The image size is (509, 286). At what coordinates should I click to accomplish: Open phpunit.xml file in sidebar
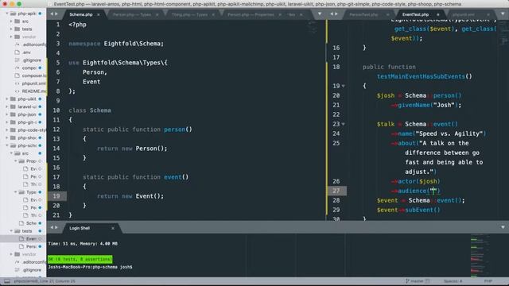pos(33,83)
